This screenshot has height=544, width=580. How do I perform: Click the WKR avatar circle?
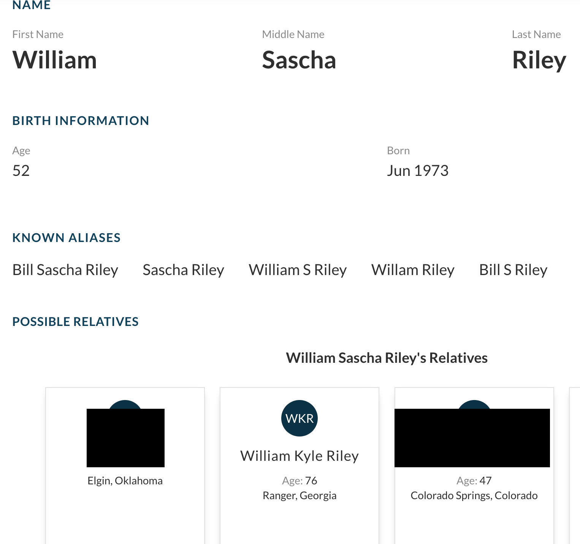point(300,418)
